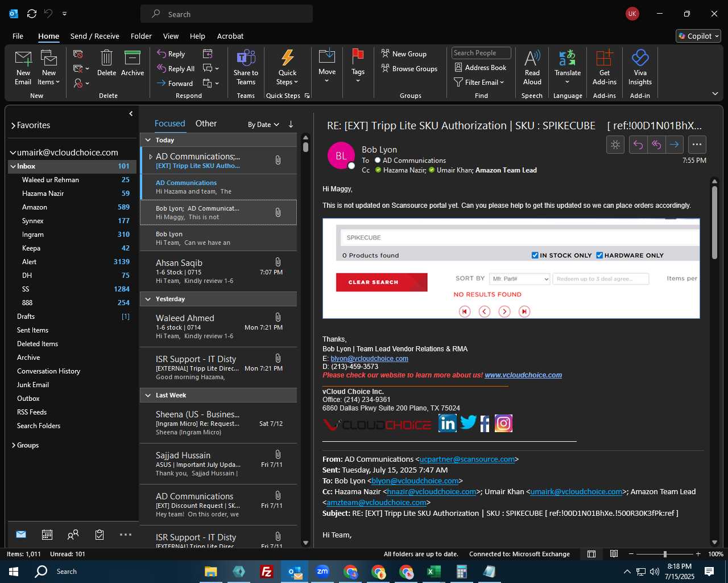Open LinkedIn icon in signature
728x583 pixels.
[448, 423]
